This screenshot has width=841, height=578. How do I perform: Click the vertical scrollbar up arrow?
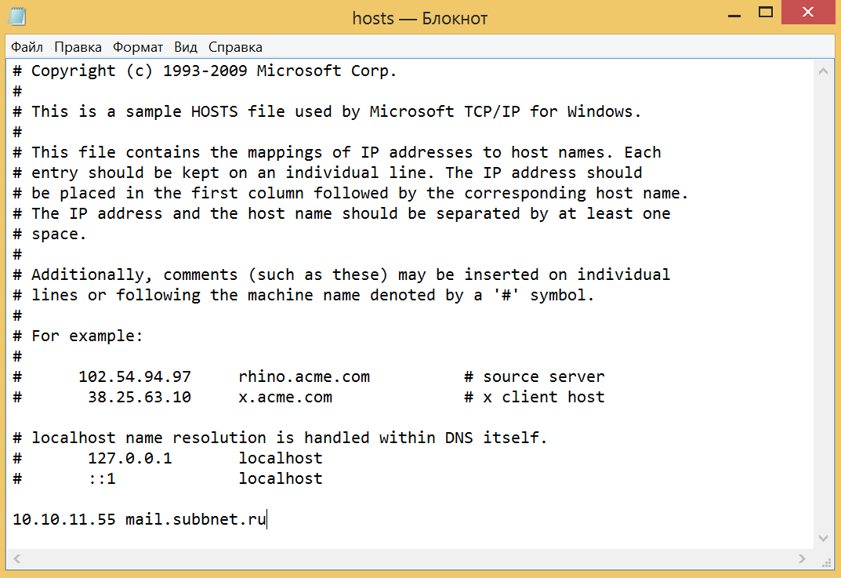pyautogui.click(x=823, y=71)
